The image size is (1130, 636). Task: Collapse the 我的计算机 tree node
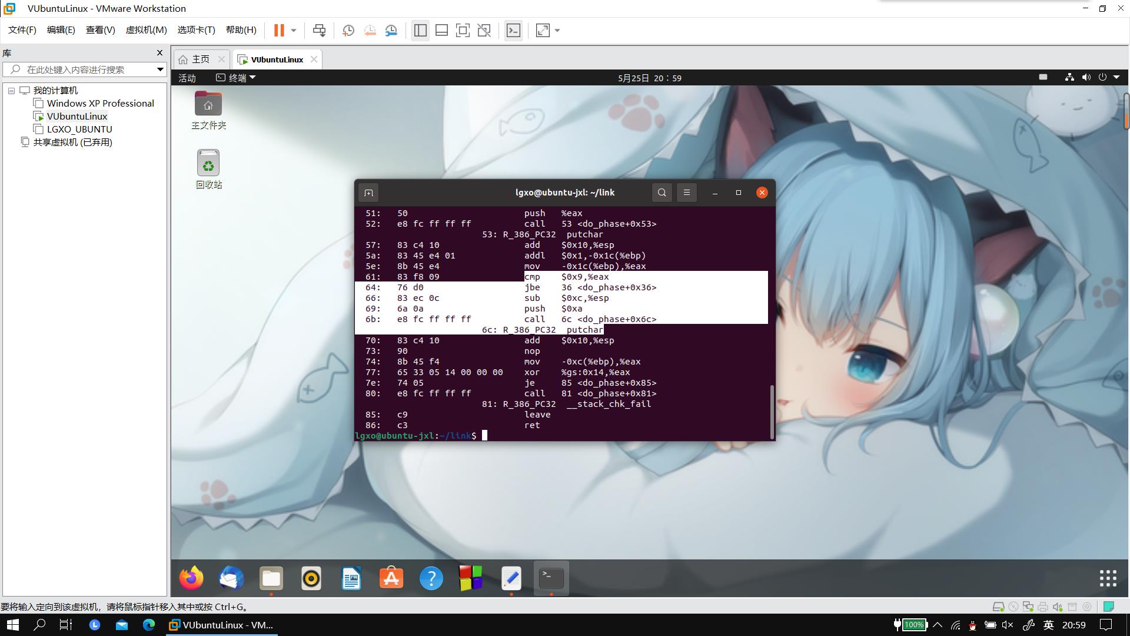[11, 91]
